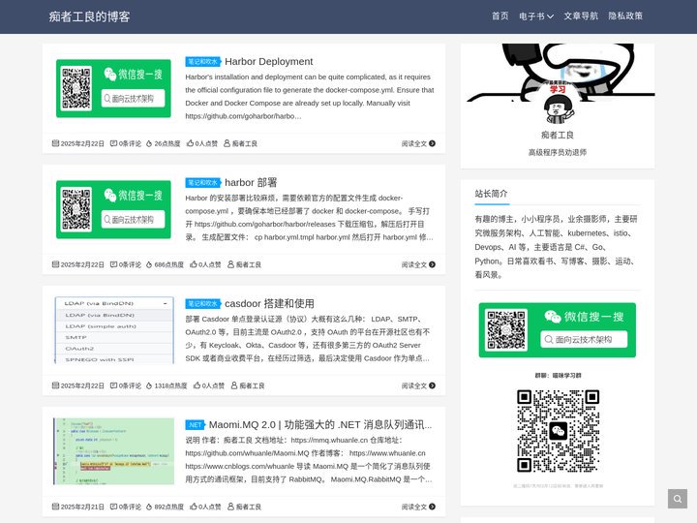The height and width of the screenshot is (523, 697).
Task: Click flame heat icon on Harbor Deployment post
Action: [149, 143]
